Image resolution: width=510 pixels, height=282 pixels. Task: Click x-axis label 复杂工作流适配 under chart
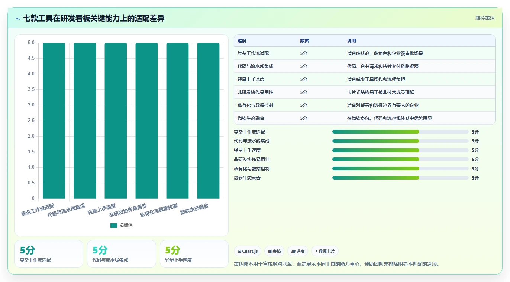pos(38,210)
